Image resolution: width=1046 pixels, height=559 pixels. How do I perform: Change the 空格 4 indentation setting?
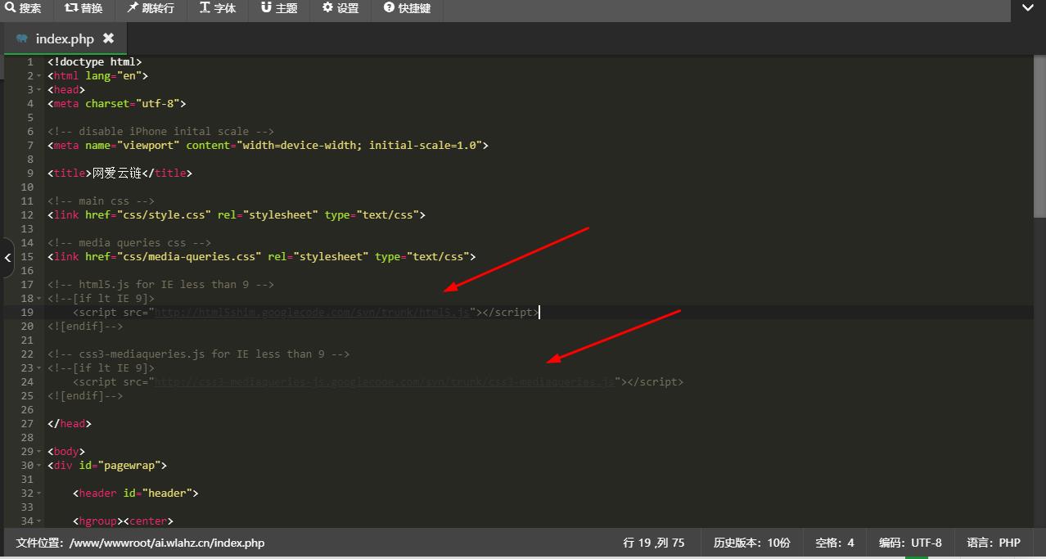point(835,543)
